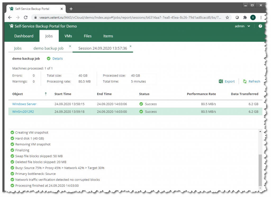Close the Session 24.09.2020 sub-tab
Image resolution: width=271 pixels, height=197 pixels.
point(130,46)
